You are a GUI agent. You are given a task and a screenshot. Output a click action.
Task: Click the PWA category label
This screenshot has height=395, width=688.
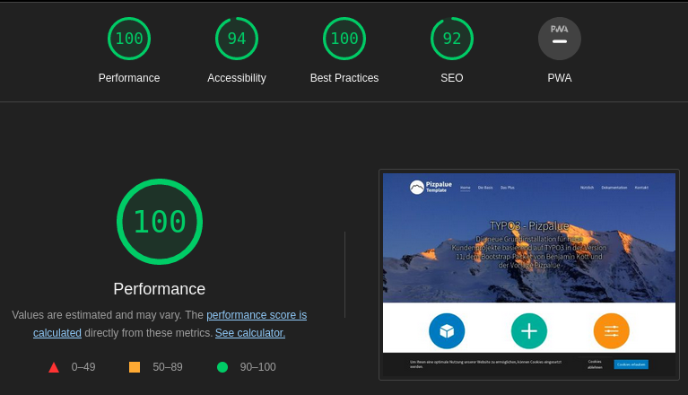point(560,78)
